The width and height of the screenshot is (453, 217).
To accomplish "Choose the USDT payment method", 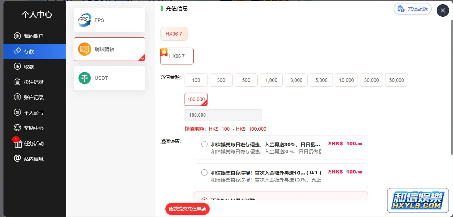I will coord(109,78).
